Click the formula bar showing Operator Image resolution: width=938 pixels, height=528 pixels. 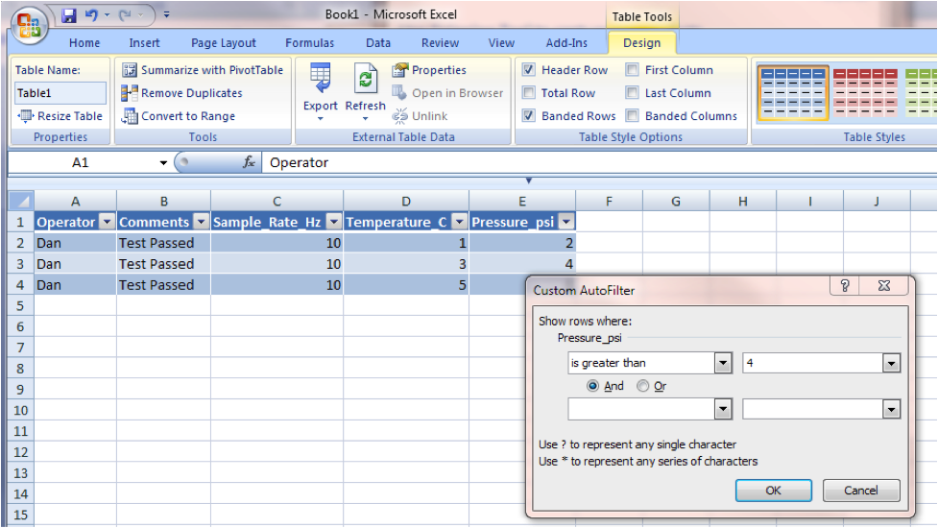pyautogui.click(x=598, y=162)
